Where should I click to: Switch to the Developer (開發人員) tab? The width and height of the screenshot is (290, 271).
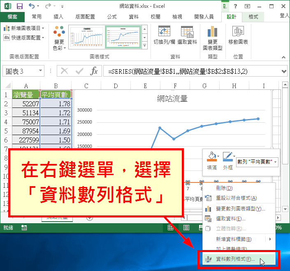204,17
